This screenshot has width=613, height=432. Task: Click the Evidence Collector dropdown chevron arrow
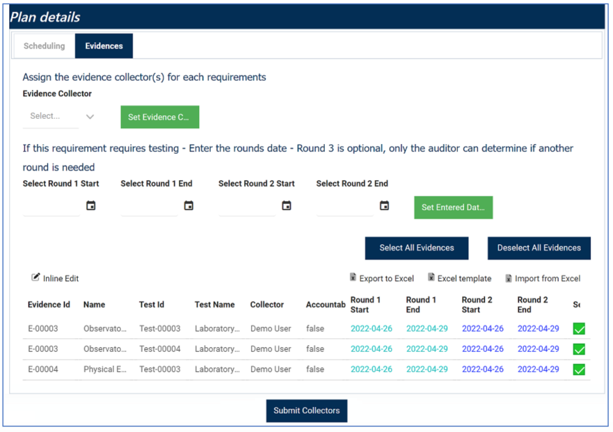click(90, 116)
